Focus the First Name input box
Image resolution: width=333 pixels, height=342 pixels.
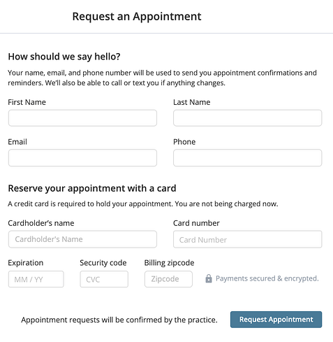pyautogui.click(x=82, y=118)
